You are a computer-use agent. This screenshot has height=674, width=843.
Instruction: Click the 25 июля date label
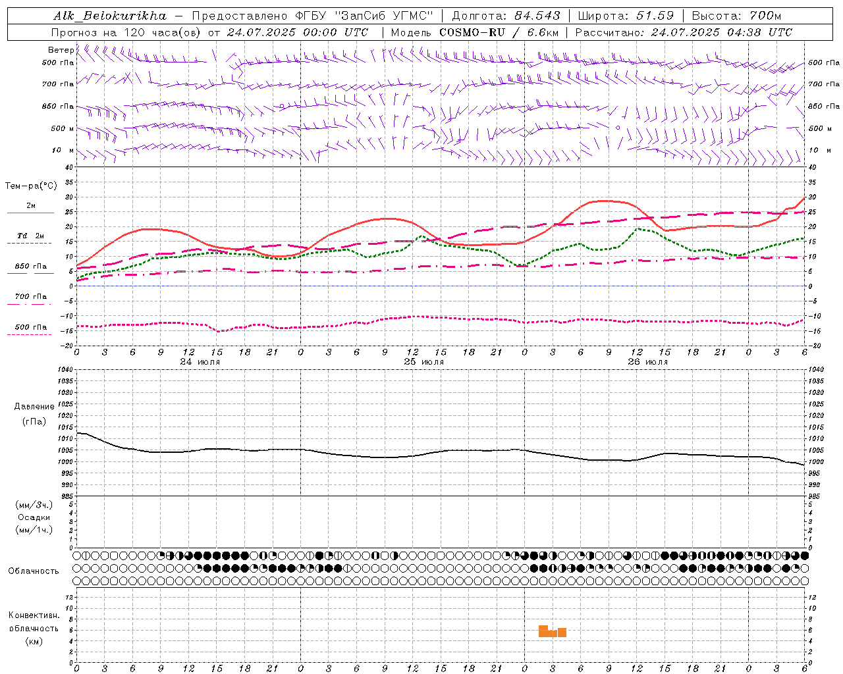tap(424, 362)
